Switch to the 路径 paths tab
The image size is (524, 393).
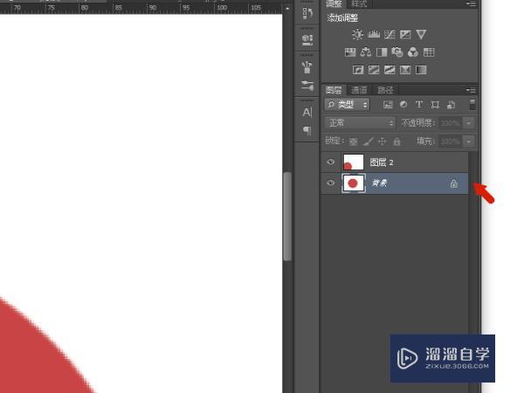click(385, 90)
